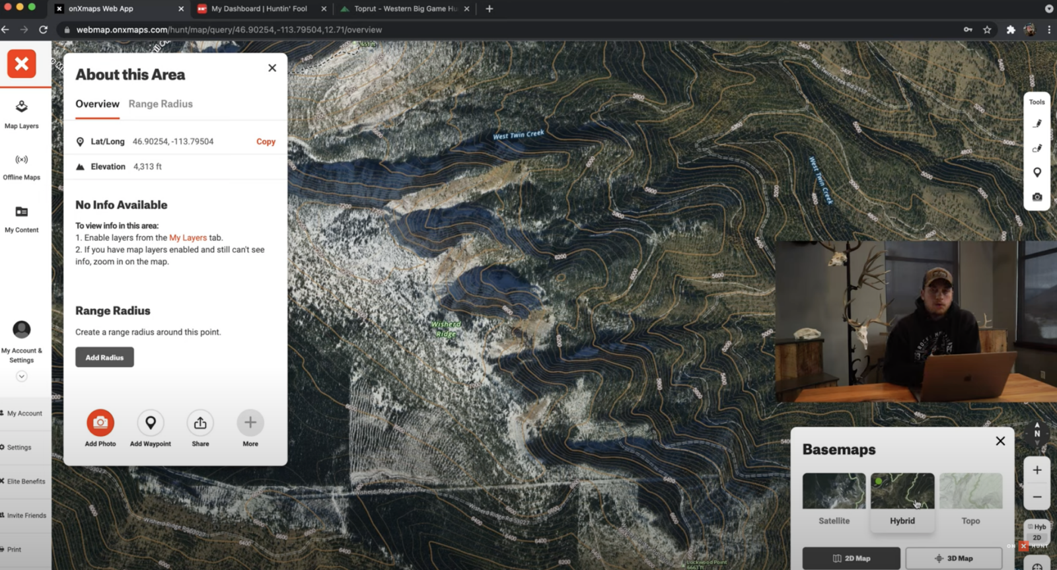Select the shape drawing tool in Tools

tap(1037, 149)
